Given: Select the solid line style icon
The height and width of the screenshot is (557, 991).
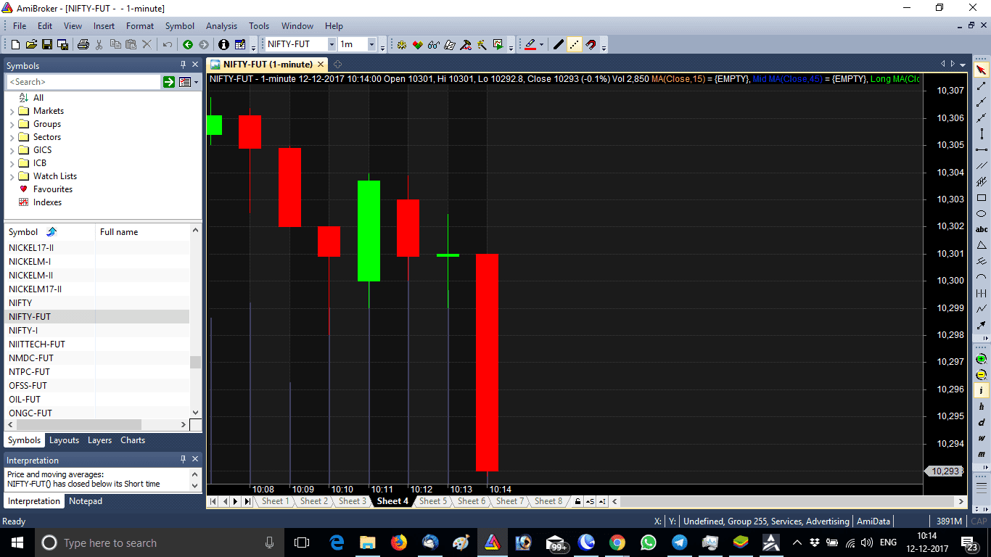Looking at the screenshot, I should (x=558, y=44).
